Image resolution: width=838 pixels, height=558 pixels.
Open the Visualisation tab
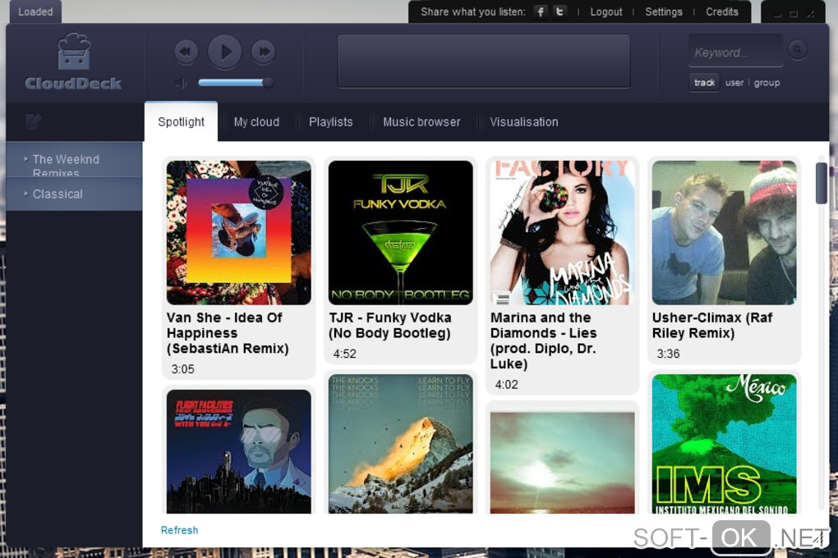point(524,121)
